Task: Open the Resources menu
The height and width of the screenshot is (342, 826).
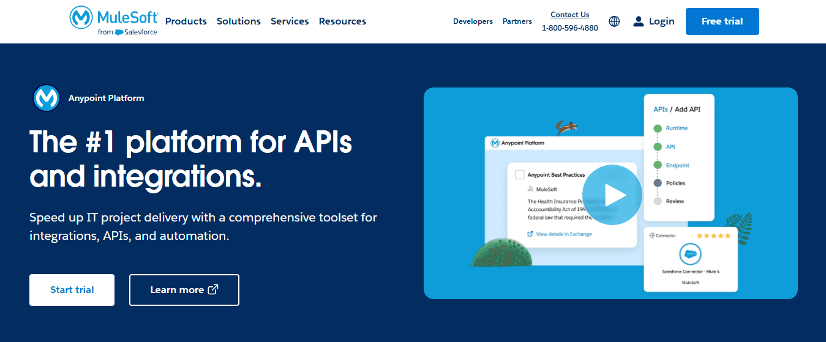Action: [x=342, y=21]
